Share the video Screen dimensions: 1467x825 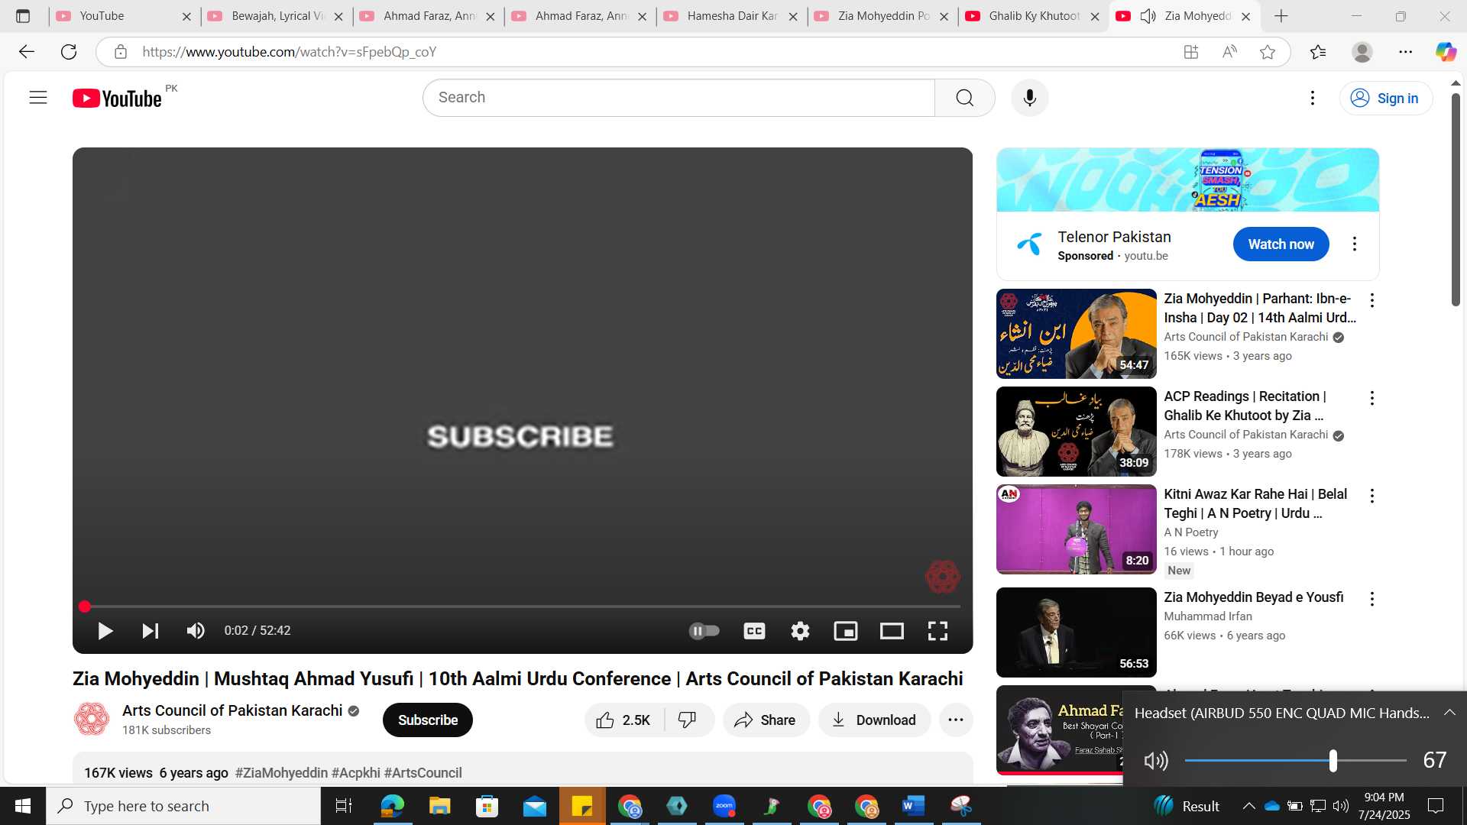click(x=766, y=720)
